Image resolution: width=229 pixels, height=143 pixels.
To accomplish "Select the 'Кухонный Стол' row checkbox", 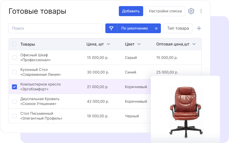I will click(x=14, y=72).
